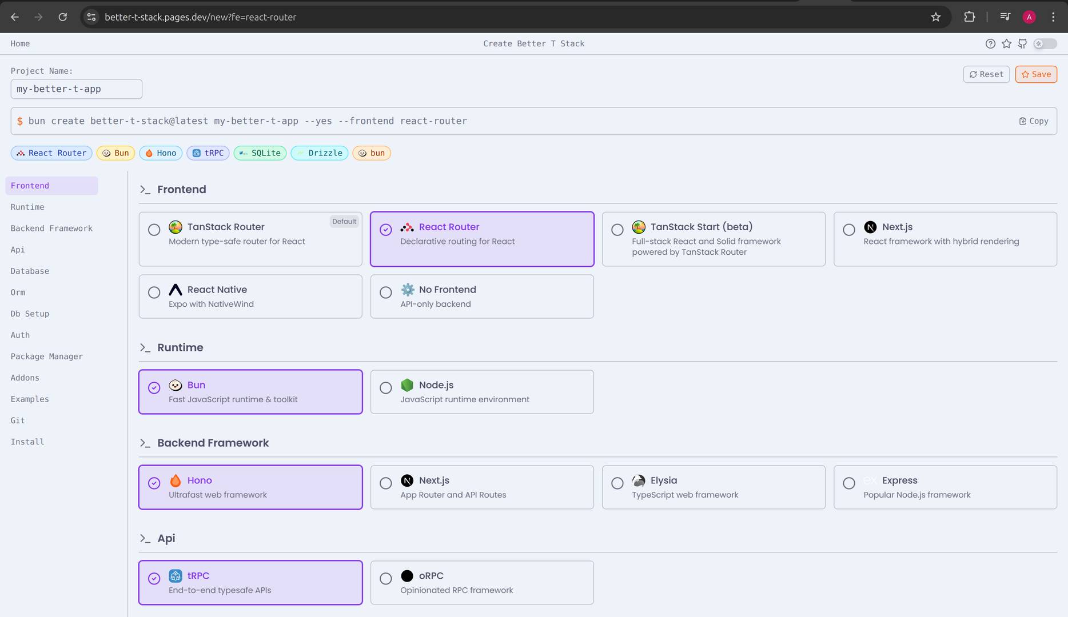
Task: Click the Save button
Action: (x=1035, y=74)
